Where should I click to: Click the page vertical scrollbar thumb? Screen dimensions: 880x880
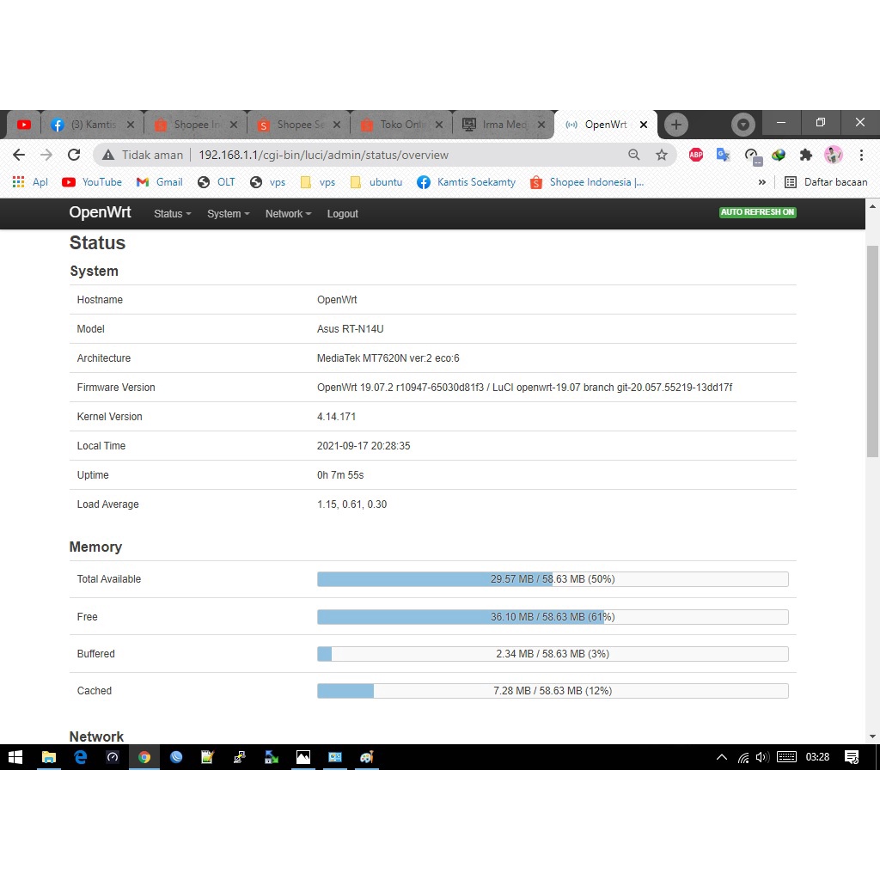click(x=872, y=351)
